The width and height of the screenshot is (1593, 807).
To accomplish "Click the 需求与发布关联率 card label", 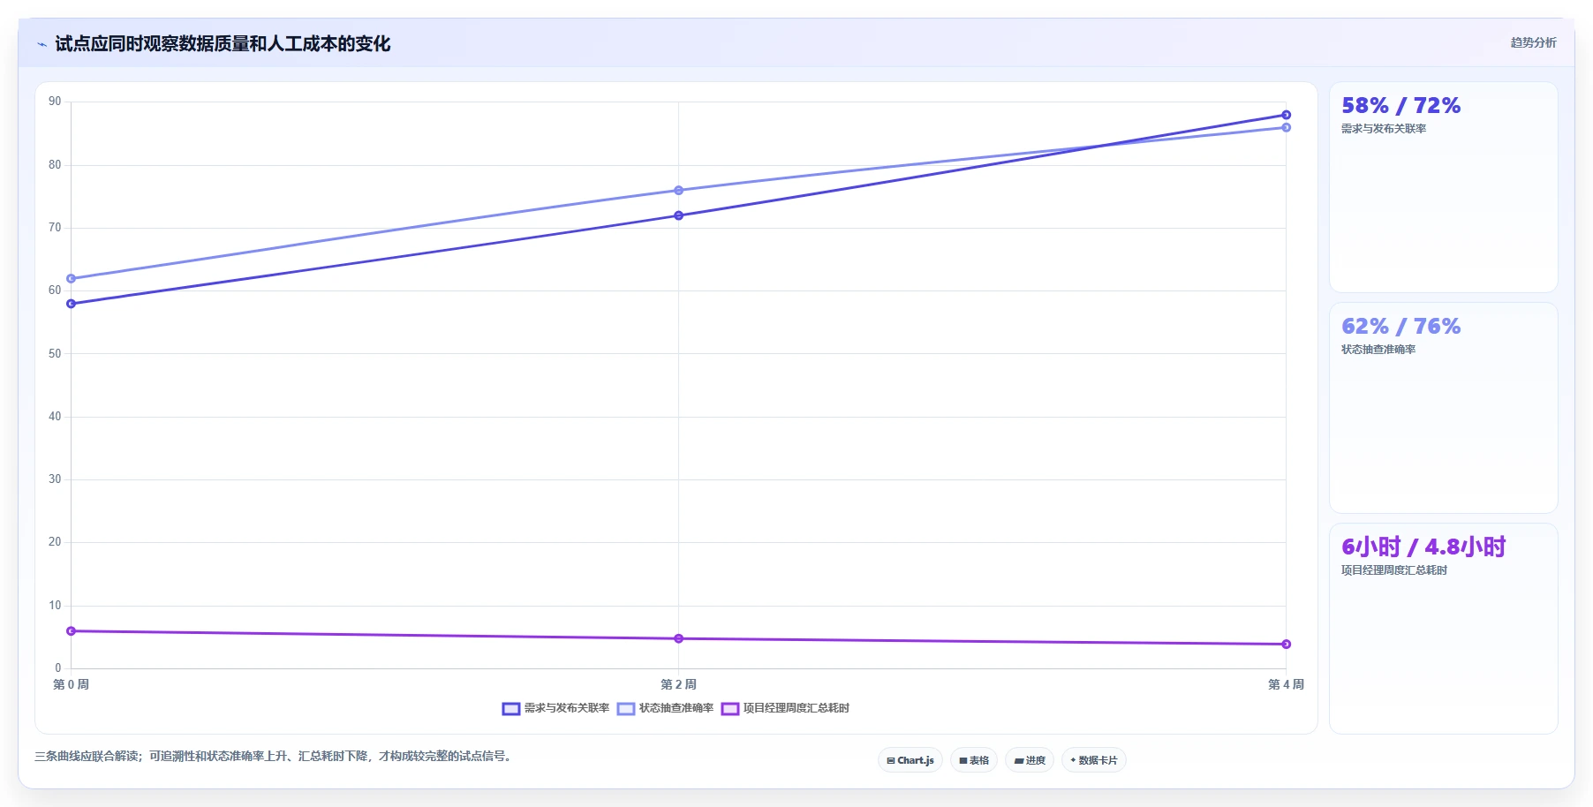I will 1384,129.
